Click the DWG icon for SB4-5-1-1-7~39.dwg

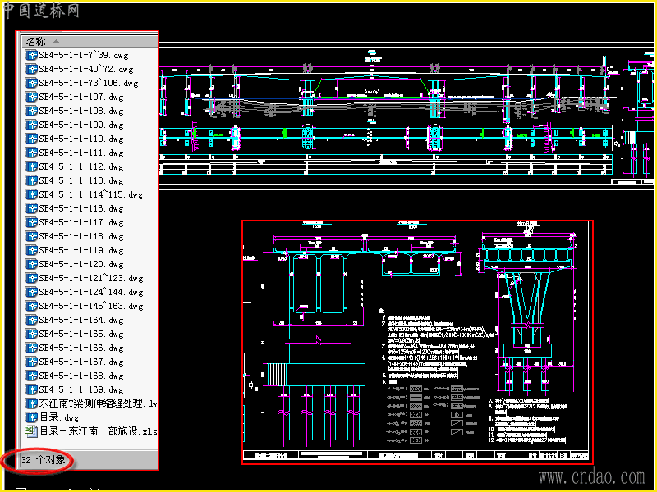[31, 55]
